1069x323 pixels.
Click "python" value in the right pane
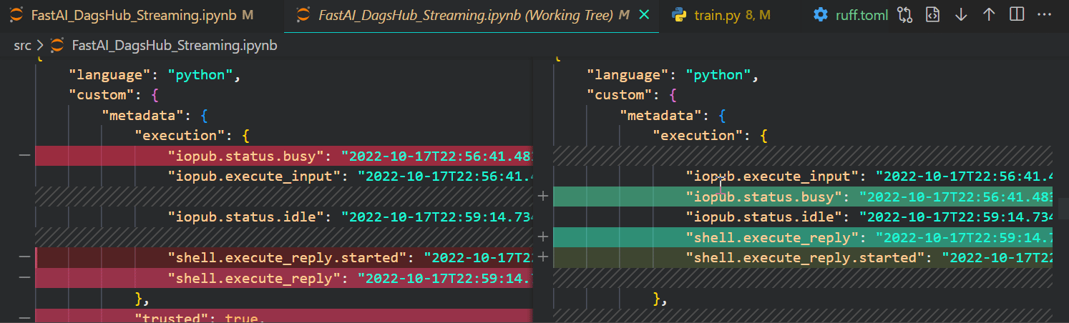pos(718,75)
